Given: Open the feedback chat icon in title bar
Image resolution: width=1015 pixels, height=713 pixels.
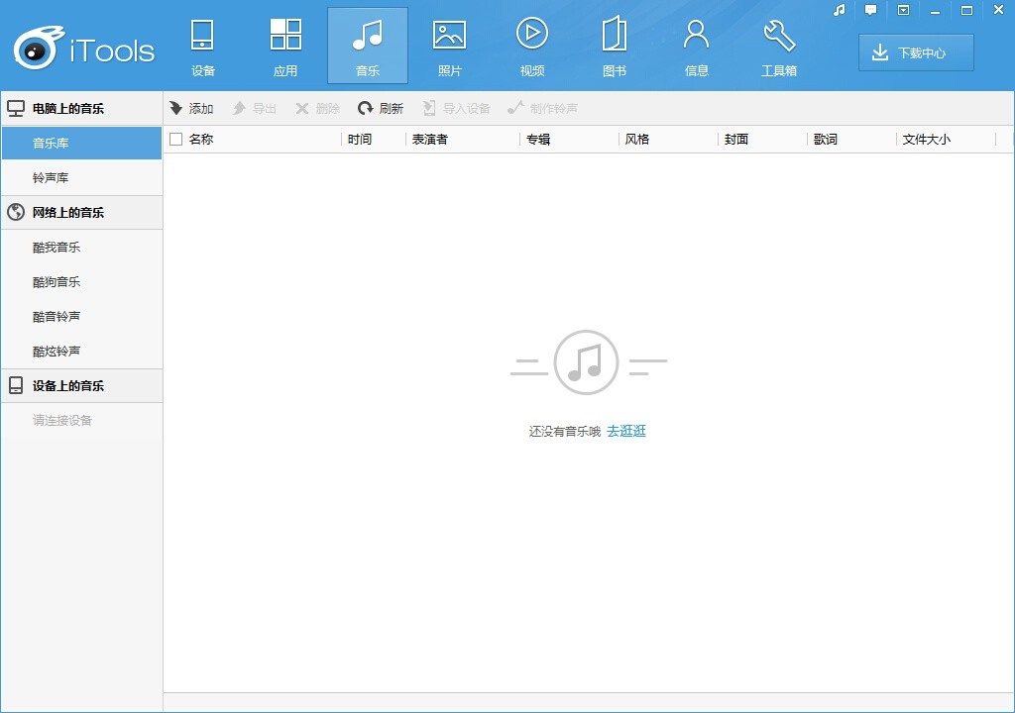Looking at the screenshot, I should (x=870, y=10).
